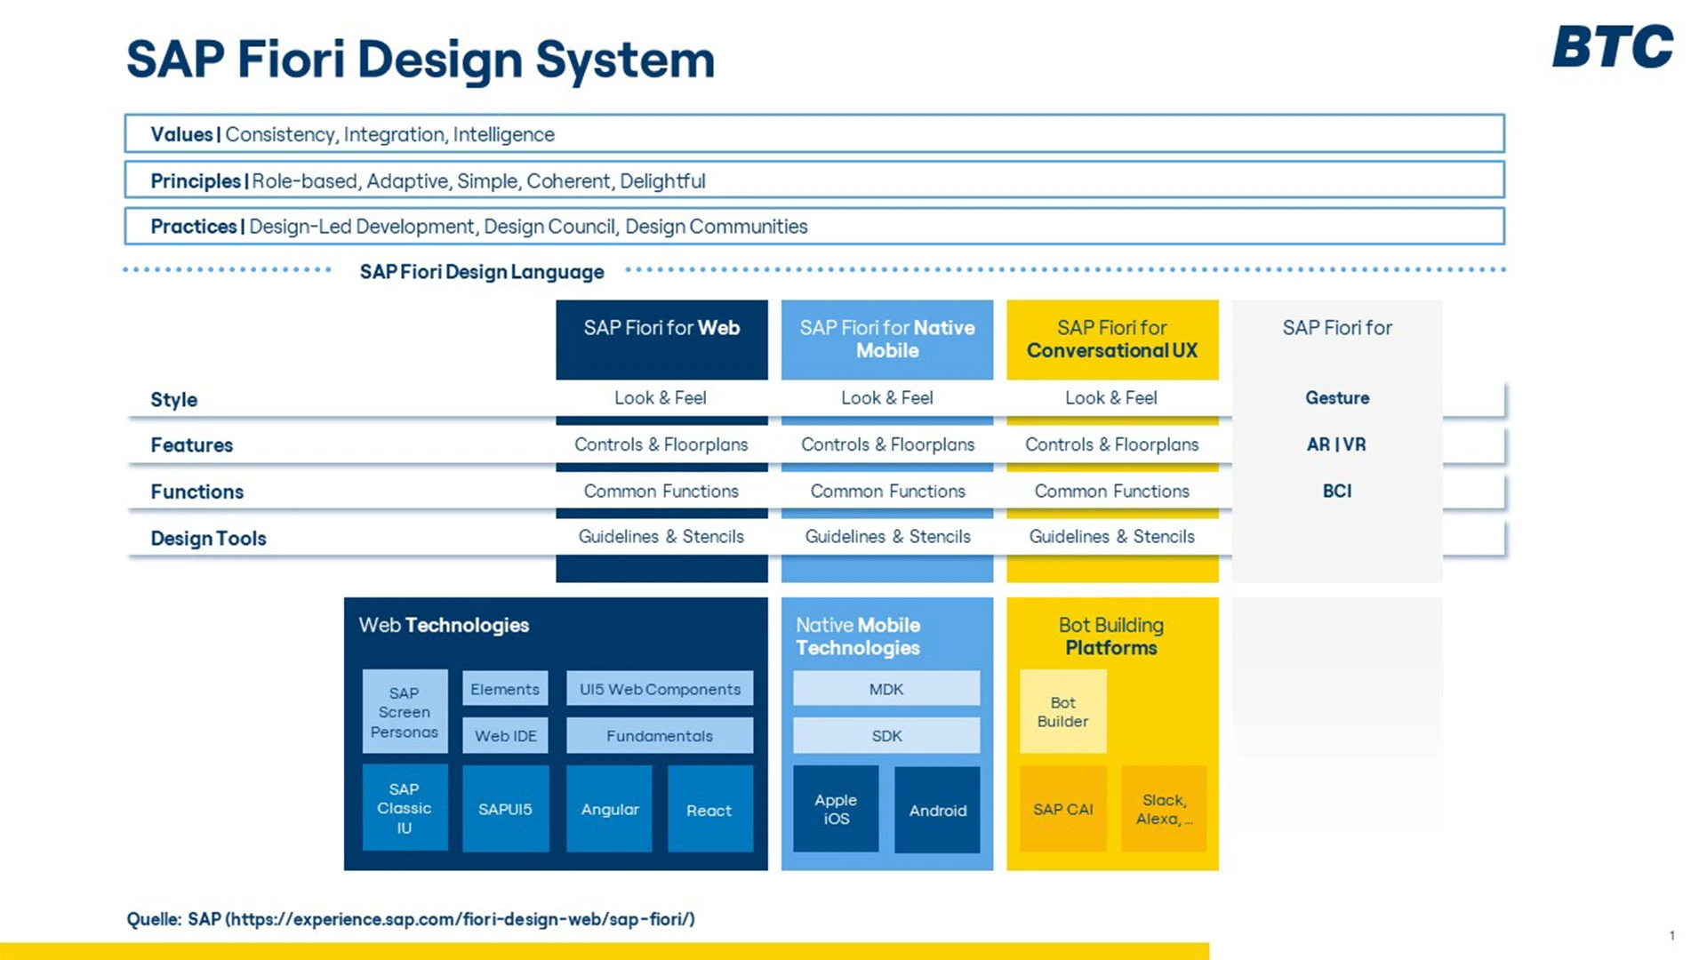Click the MDK box
Screen dimensions: 1707x960
(886, 688)
